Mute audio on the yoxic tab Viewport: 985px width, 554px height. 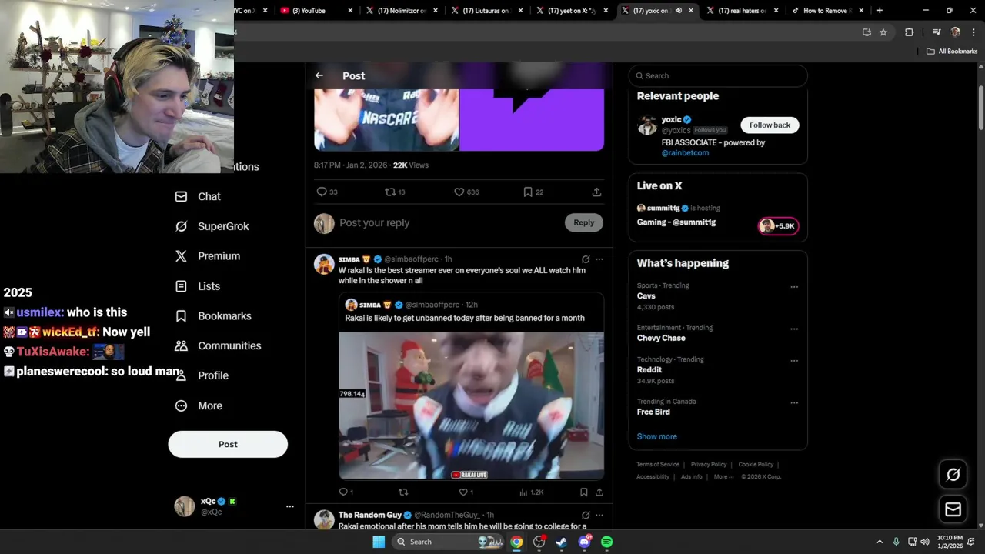678,11
